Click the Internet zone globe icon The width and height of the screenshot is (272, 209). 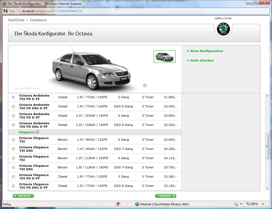[x=137, y=204]
